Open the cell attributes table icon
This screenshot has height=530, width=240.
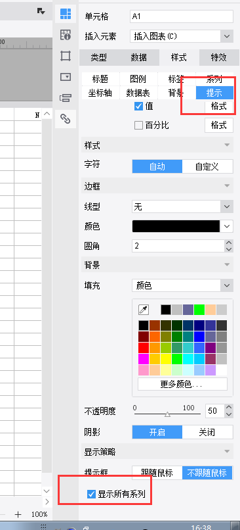pyautogui.click(x=66, y=35)
